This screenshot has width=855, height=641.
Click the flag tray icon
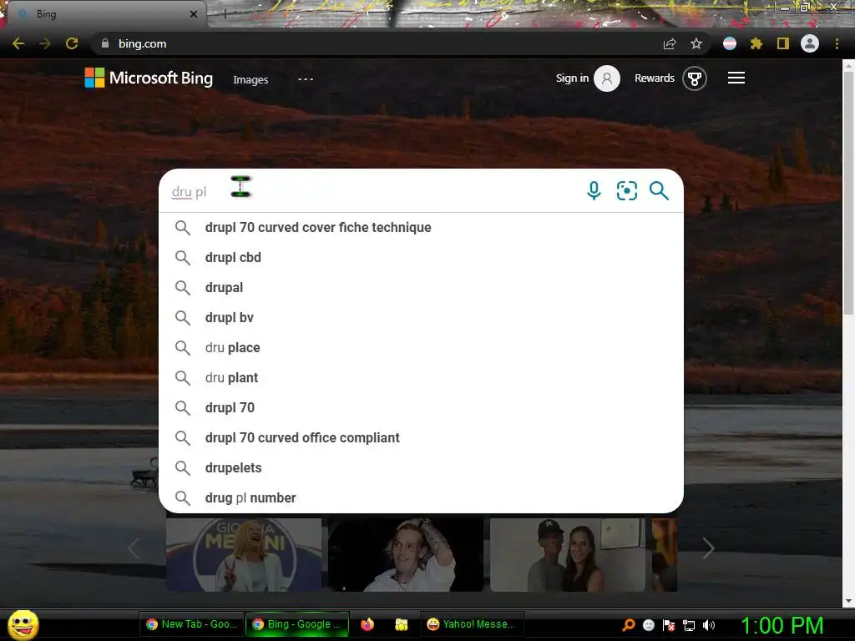click(669, 625)
